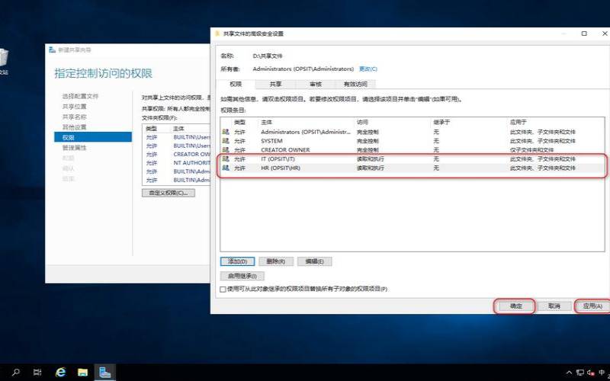Open the volume tray icon
Image resolution: width=610 pixels, height=381 pixels.
(x=591, y=372)
